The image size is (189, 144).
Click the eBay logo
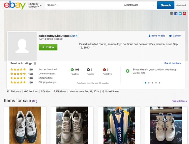click(15, 5)
